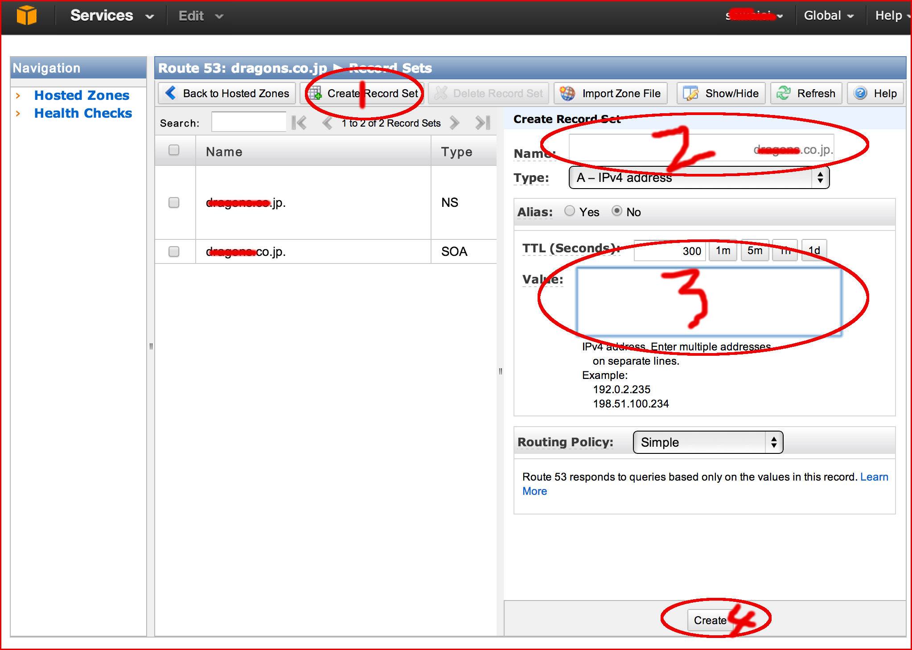Sort by the Name column header
The width and height of the screenshot is (912, 650).
tap(313, 152)
